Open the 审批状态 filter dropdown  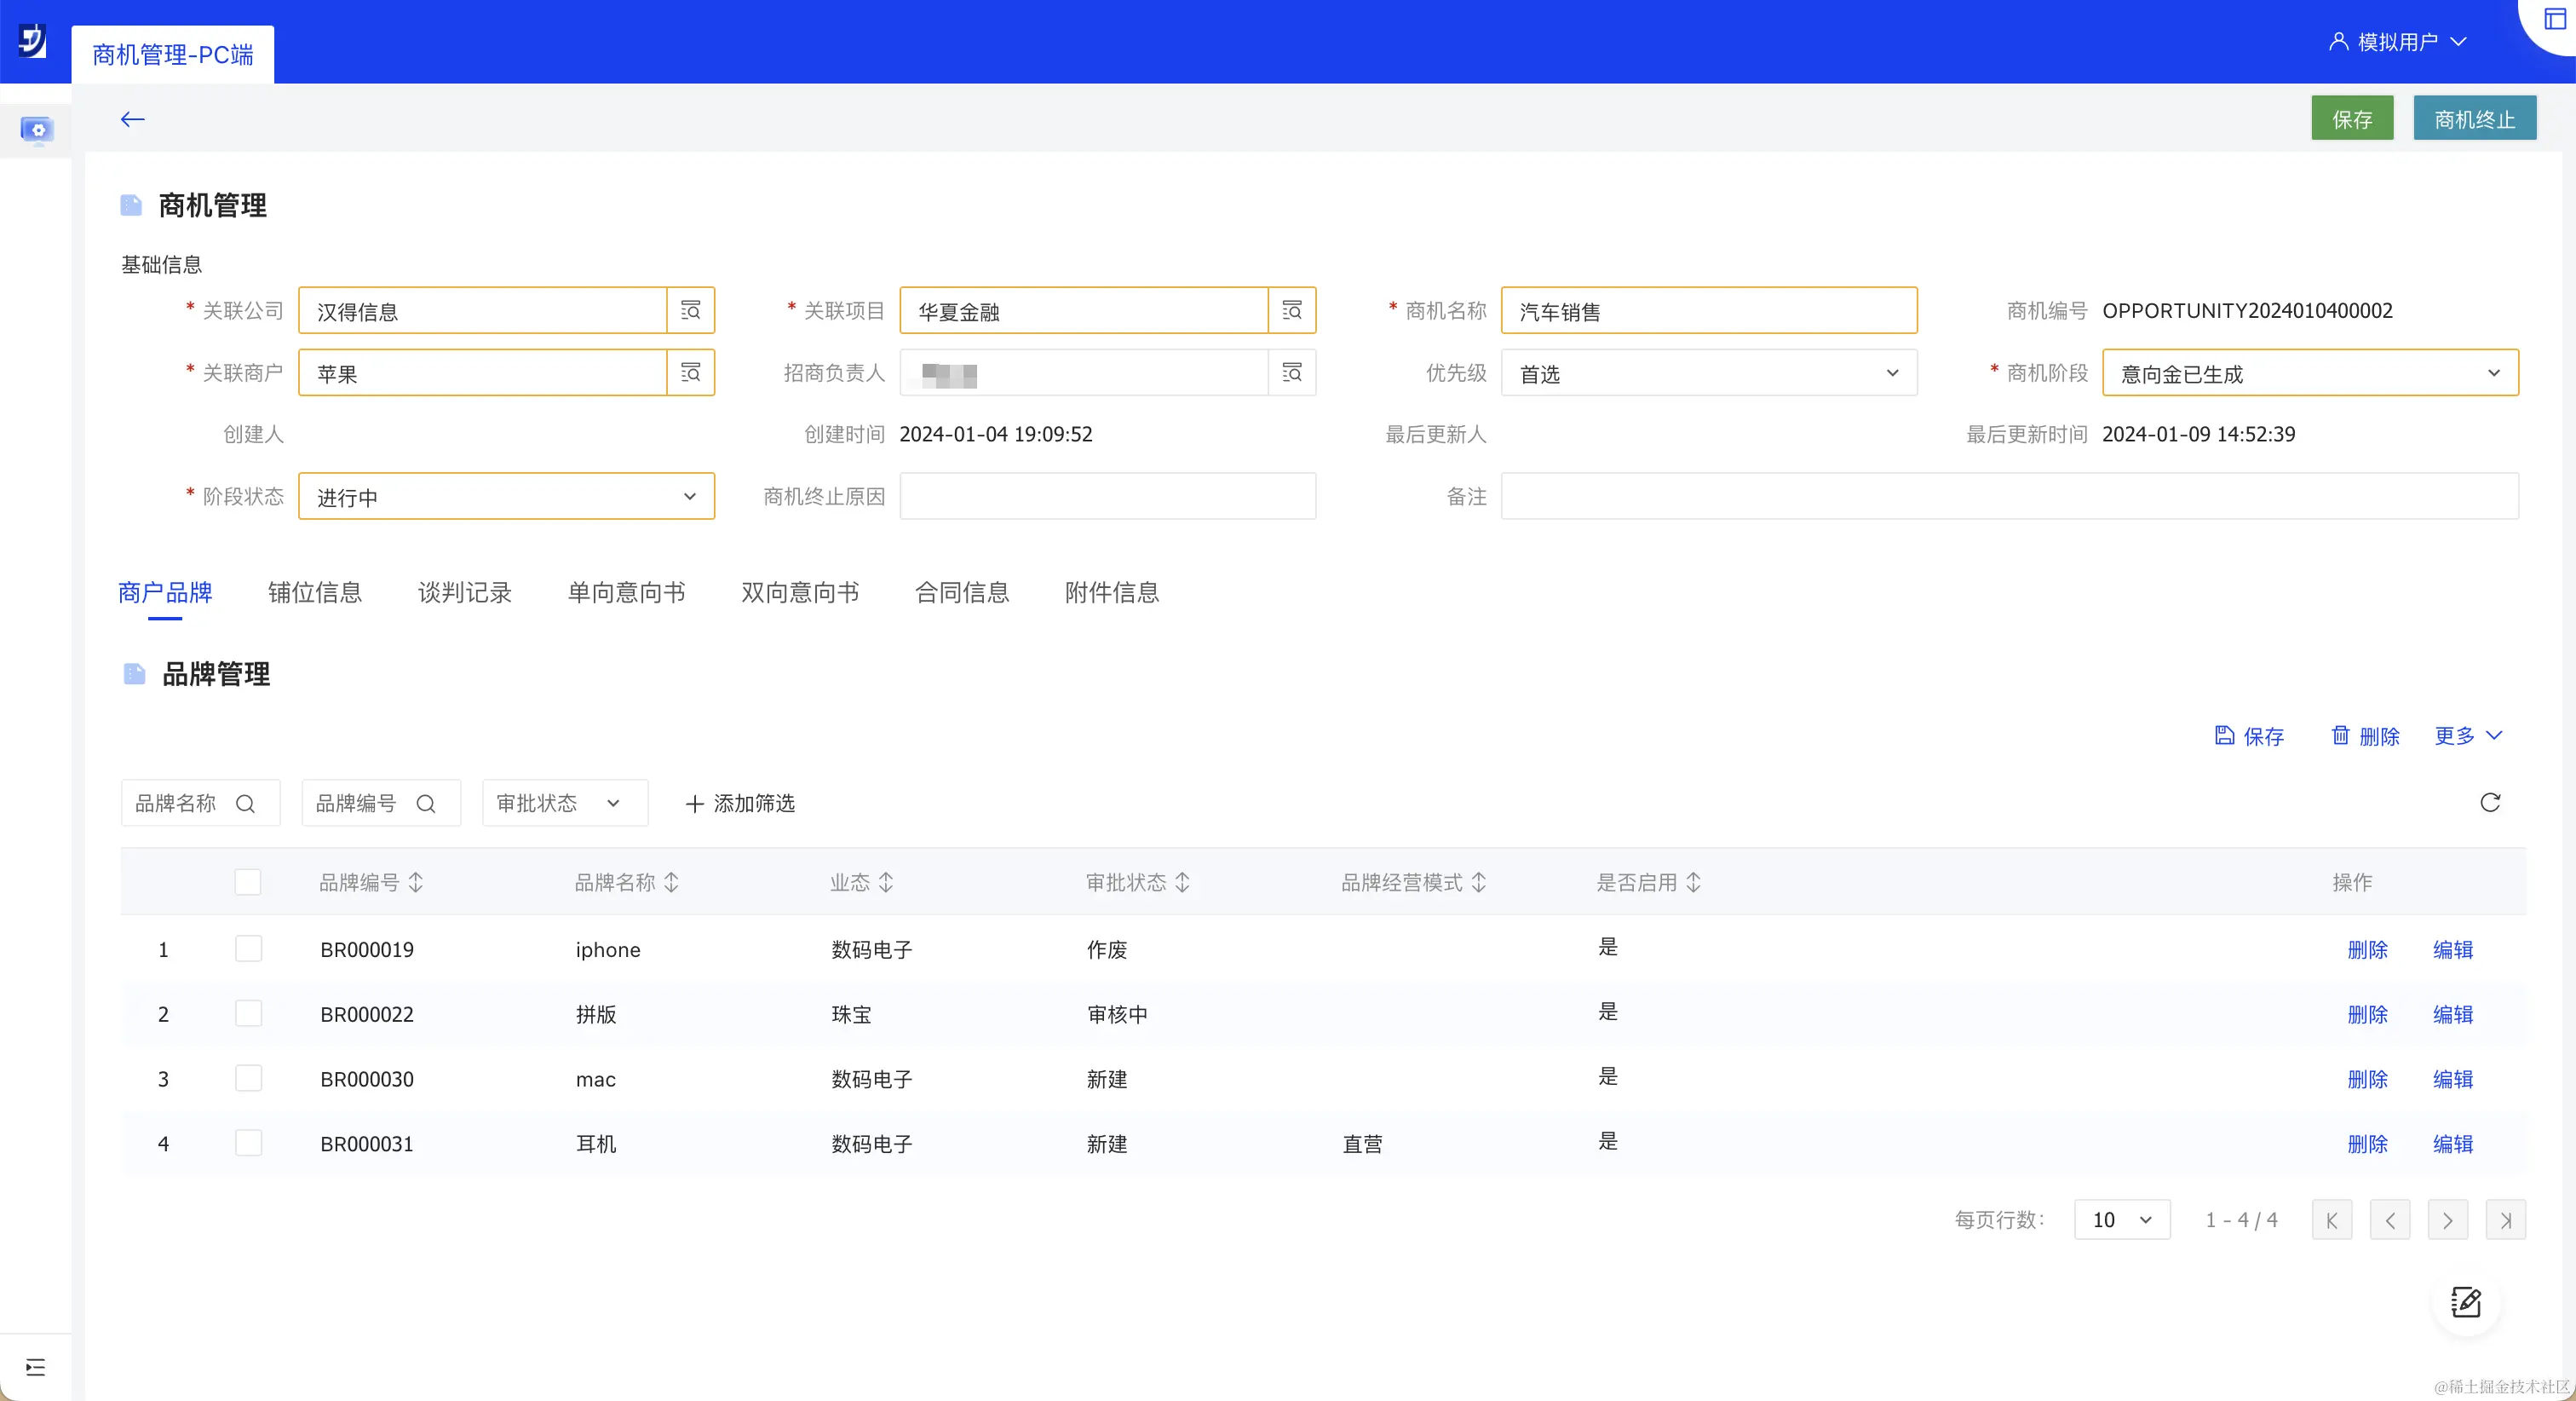tap(564, 804)
